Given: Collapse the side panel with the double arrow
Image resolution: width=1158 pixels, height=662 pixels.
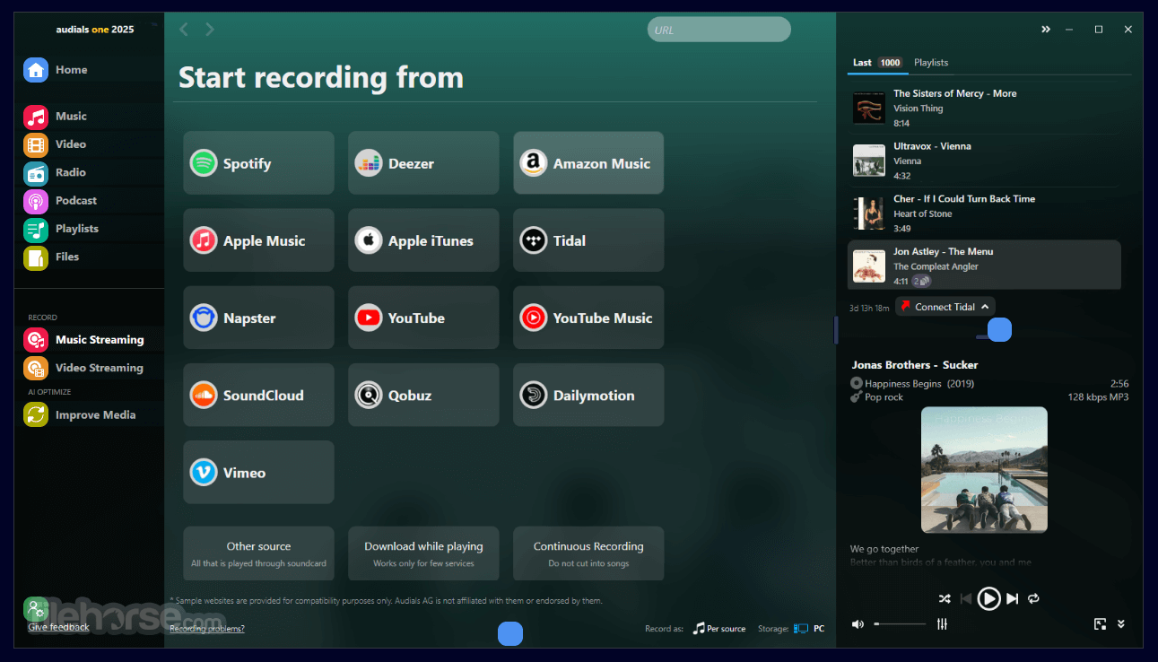Looking at the screenshot, I should (1046, 30).
